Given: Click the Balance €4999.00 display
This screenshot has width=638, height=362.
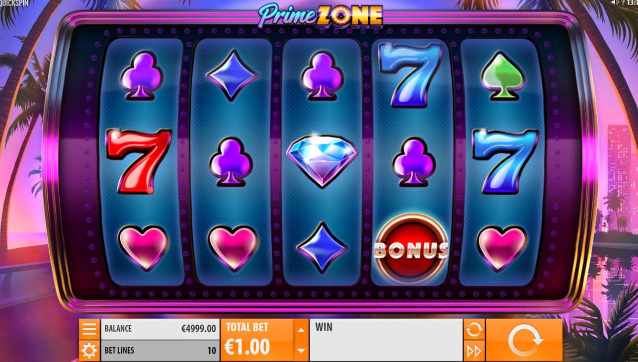Looking at the screenshot, I should tap(160, 329).
